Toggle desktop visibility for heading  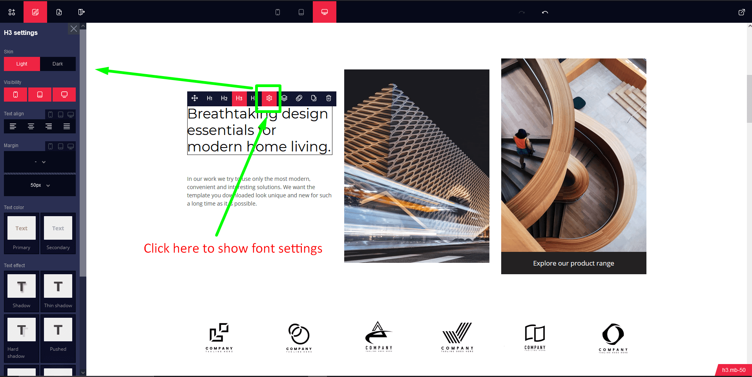click(x=64, y=95)
